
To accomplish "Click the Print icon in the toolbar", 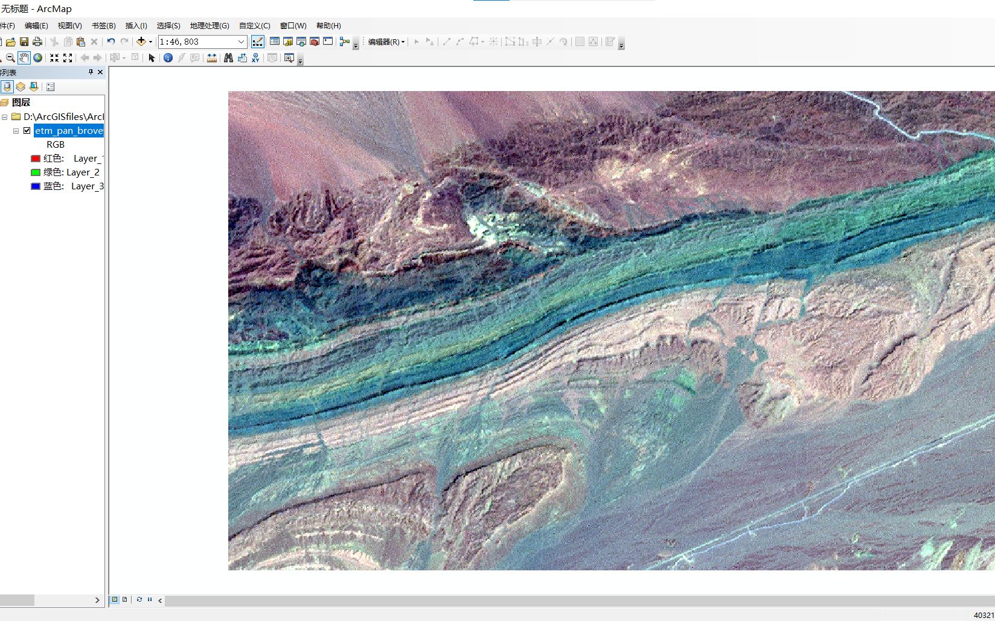I will (x=37, y=42).
